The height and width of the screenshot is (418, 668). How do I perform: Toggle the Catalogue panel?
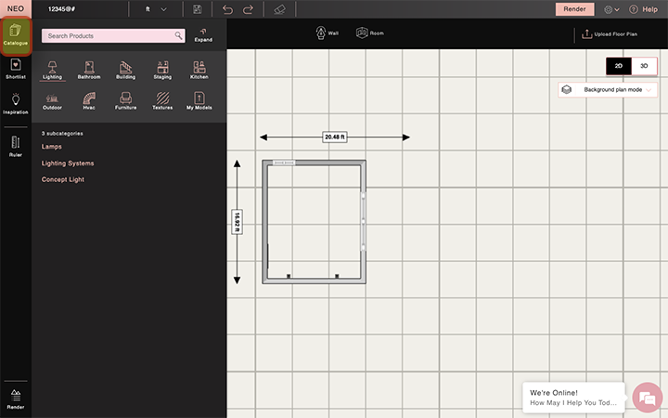pyautogui.click(x=15, y=35)
